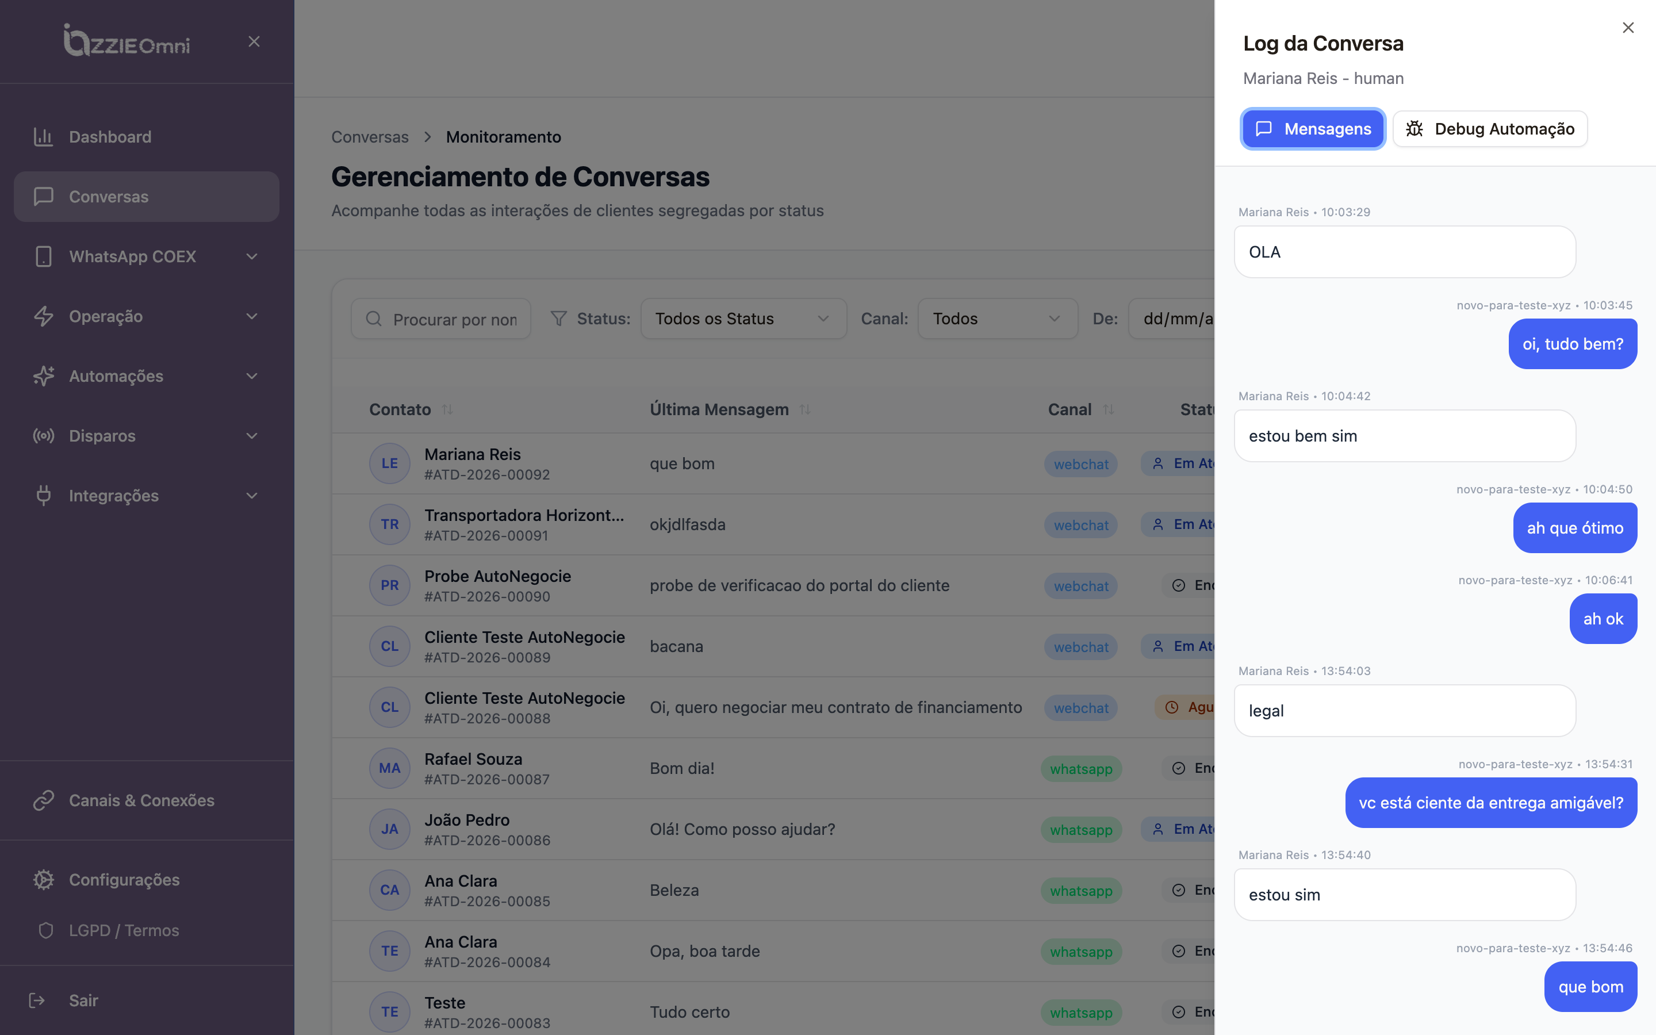
Task: Expand the Disparos submenu chevron
Action: click(252, 436)
